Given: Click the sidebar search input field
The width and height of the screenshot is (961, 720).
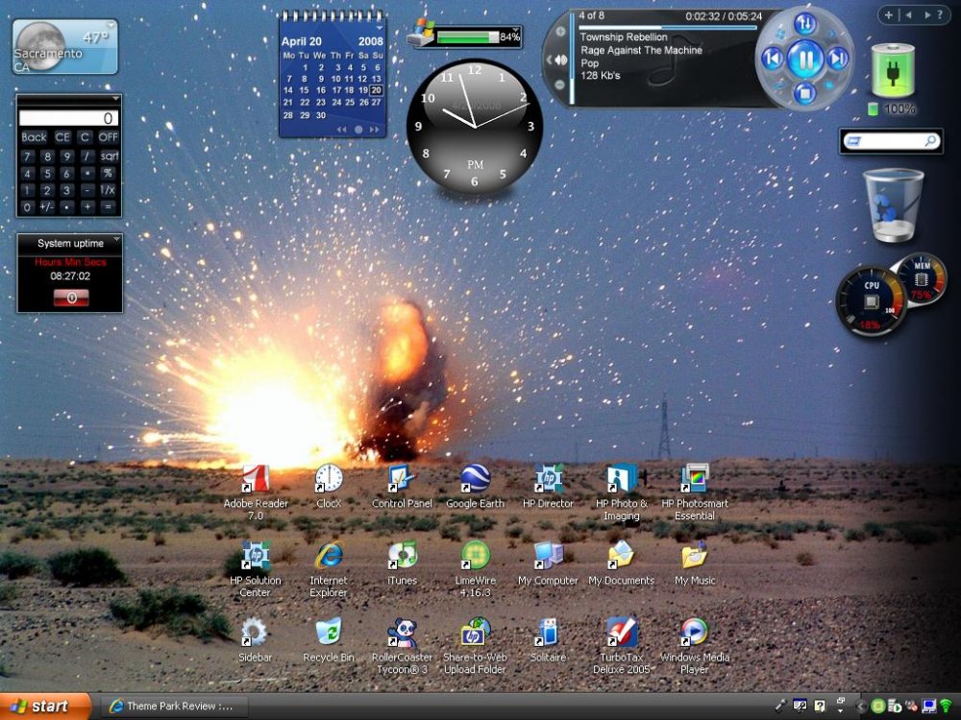Looking at the screenshot, I should point(883,141).
